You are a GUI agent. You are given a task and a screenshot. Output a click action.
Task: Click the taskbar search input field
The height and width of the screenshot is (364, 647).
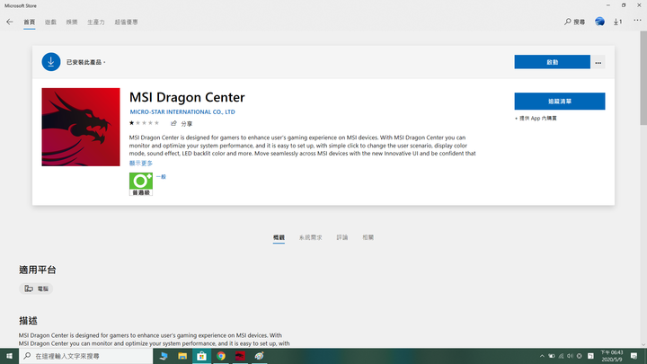(86, 356)
